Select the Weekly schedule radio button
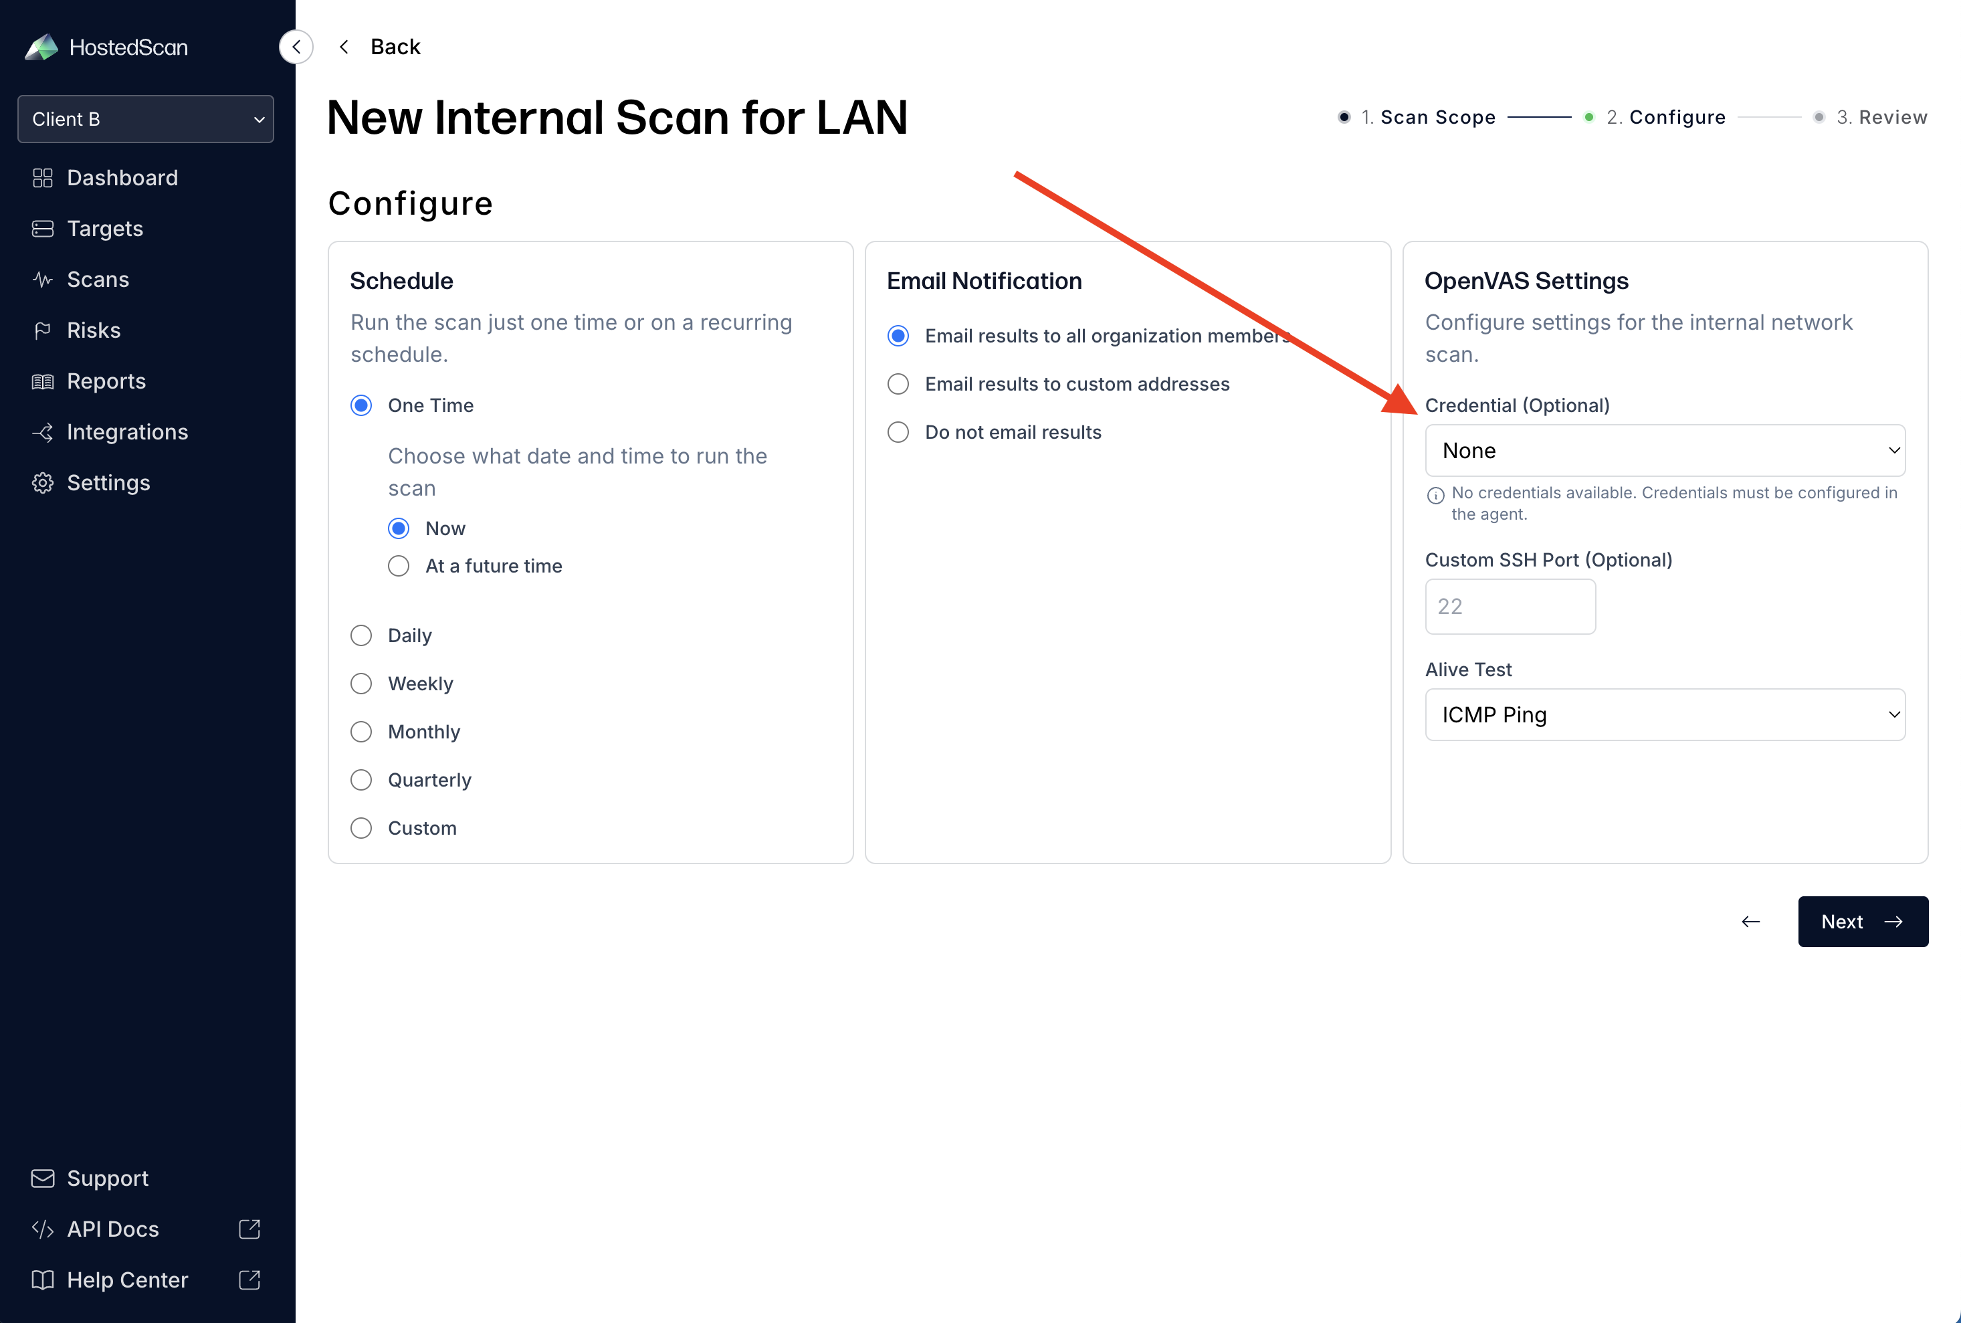This screenshot has width=1961, height=1323. (x=361, y=684)
